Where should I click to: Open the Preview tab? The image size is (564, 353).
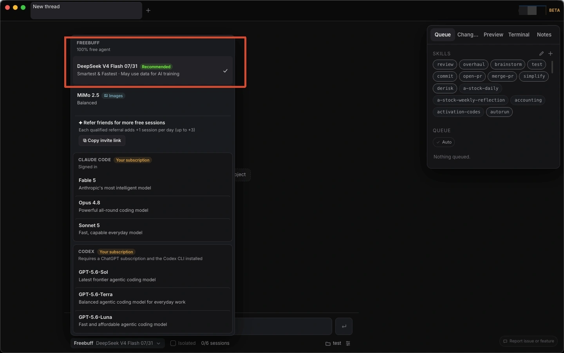[493, 35]
